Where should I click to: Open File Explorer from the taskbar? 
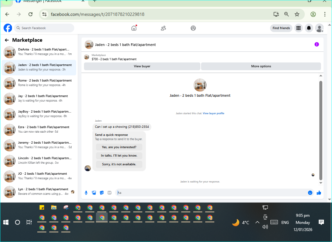click(54, 208)
